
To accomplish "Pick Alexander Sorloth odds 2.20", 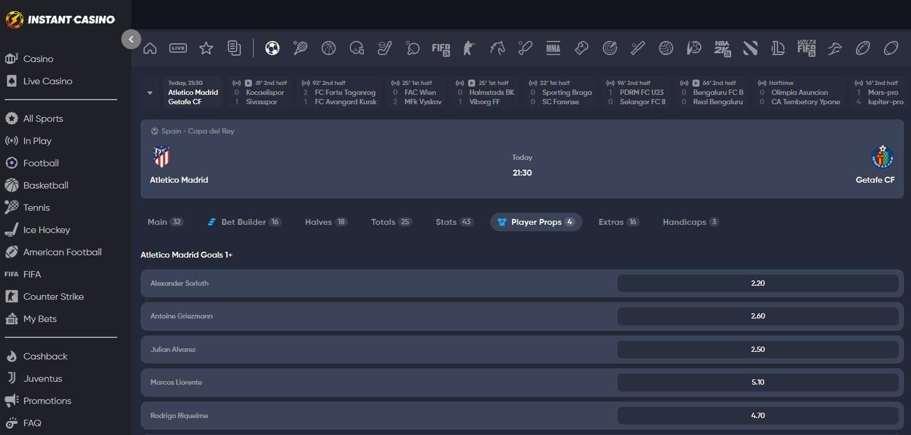I will pyautogui.click(x=758, y=283).
